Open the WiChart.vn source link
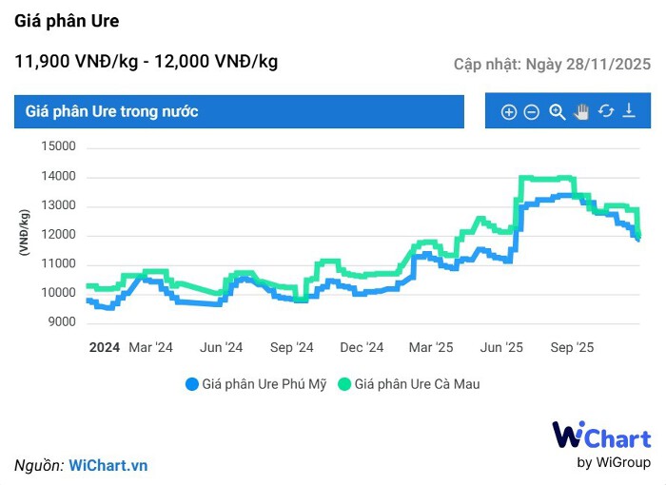The height and width of the screenshot is (485, 666). pyautogui.click(x=108, y=466)
